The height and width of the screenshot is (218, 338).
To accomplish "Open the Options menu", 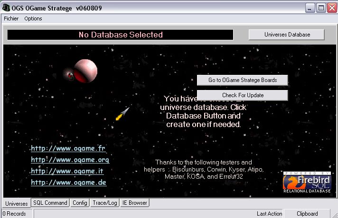I will coord(33,18).
